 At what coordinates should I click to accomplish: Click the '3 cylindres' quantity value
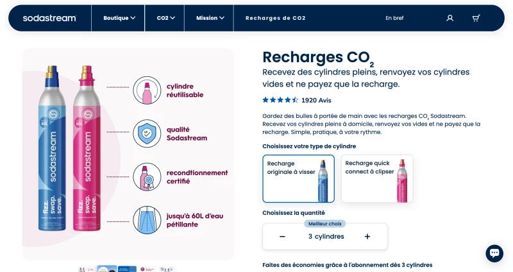(326, 236)
